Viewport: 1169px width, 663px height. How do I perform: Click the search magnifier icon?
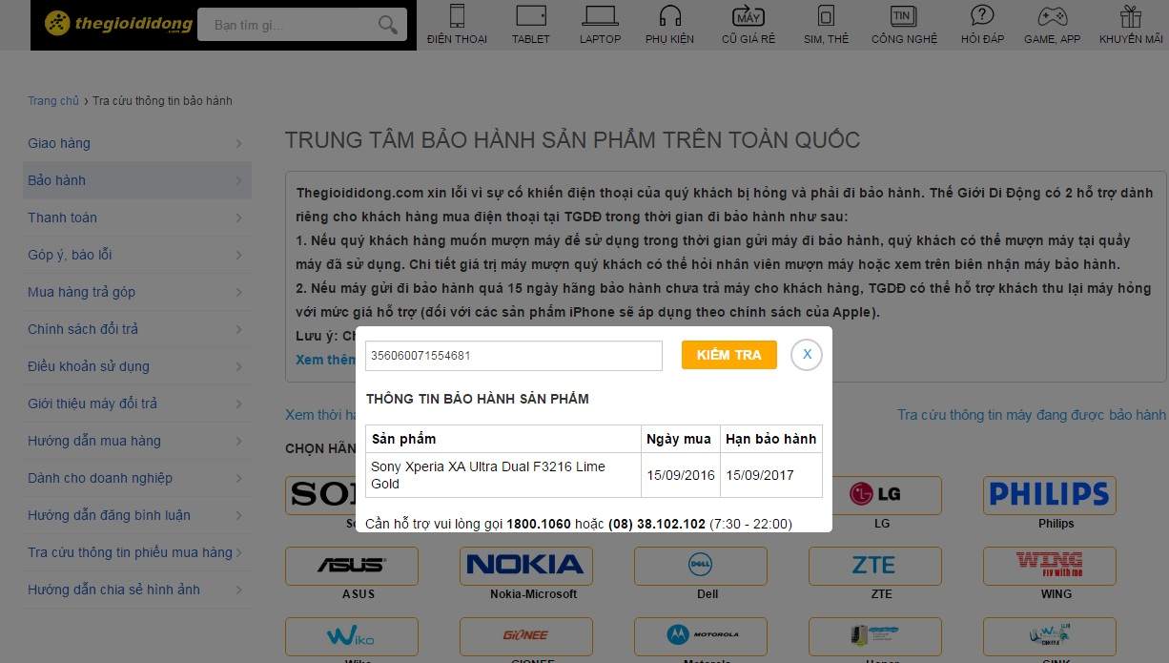(x=387, y=25)
